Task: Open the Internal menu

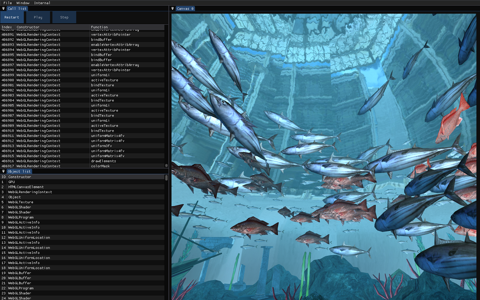Action: click(42, 3)
